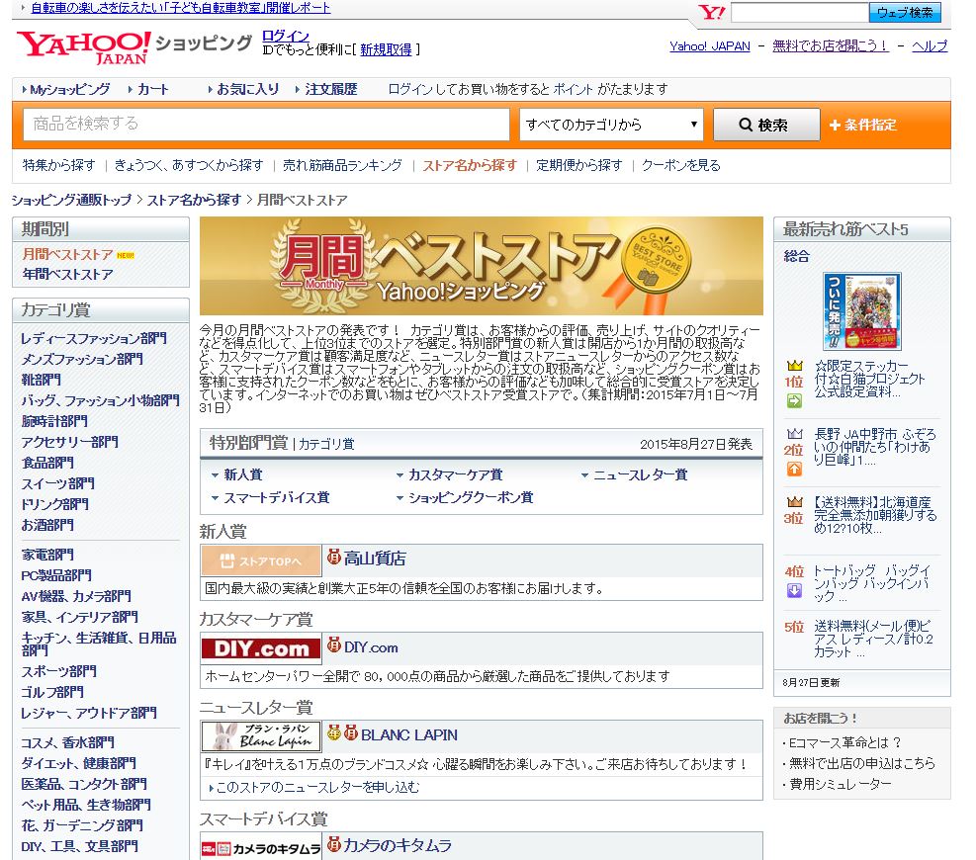Click the first medal icon beside BLANC LAPIN

click(334, 733)
